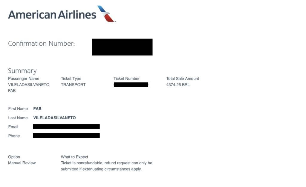Click the Total Sale Amount header
306x187 pixels.
[183, 78]
